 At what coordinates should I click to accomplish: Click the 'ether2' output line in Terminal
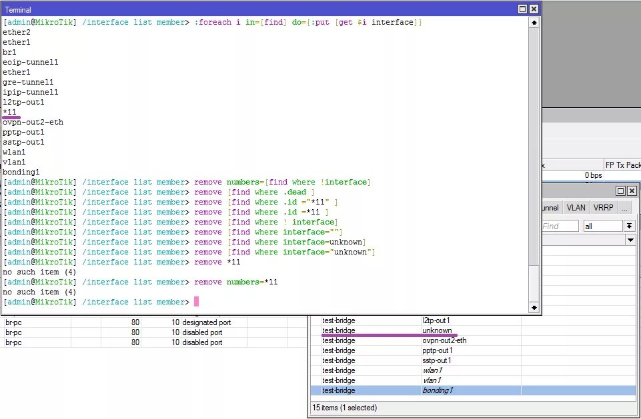point(17,32)
